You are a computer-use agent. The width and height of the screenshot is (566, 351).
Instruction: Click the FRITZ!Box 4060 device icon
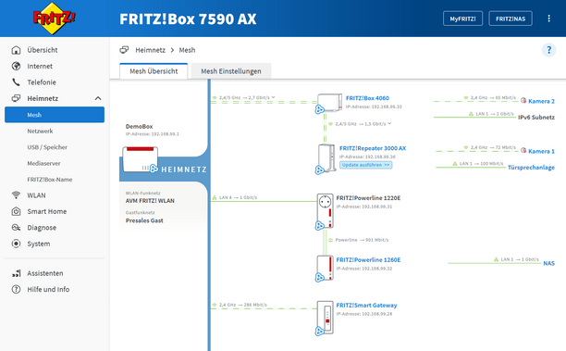click(329, 103)
